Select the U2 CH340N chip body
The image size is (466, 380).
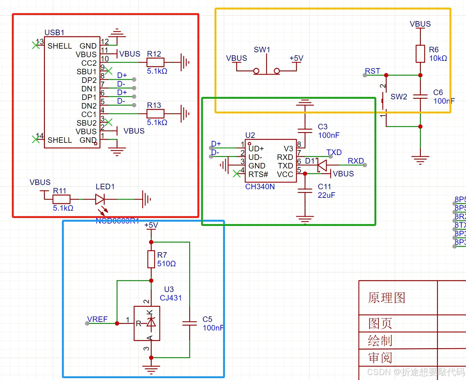(x=271, y=161)
